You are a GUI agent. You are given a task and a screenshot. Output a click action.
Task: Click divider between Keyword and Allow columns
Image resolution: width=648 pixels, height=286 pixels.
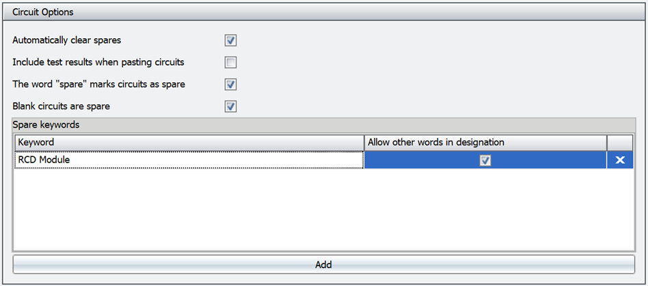(x=364, y=142)
